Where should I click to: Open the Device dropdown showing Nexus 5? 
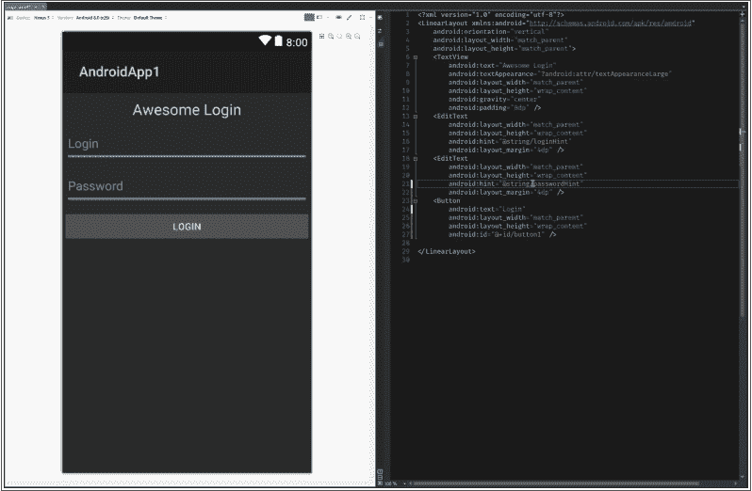tap(42, 18)
